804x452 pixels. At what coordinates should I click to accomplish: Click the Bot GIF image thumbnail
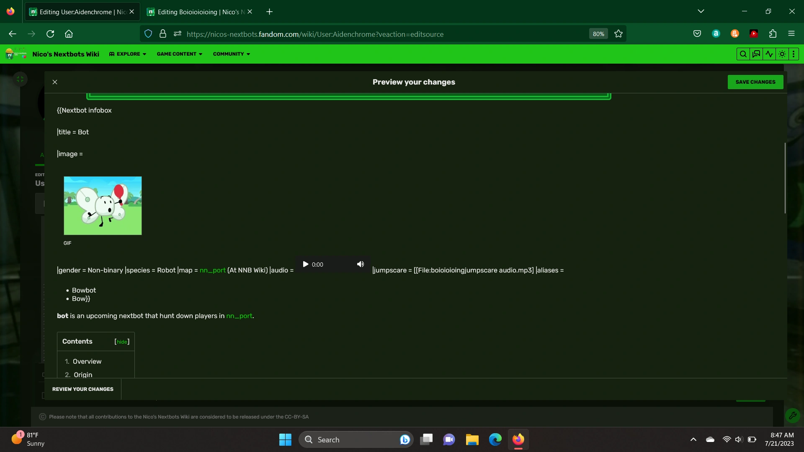point(103,205)
